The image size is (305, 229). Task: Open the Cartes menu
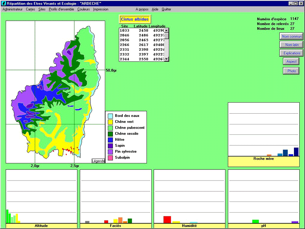(x=30, y=9)
